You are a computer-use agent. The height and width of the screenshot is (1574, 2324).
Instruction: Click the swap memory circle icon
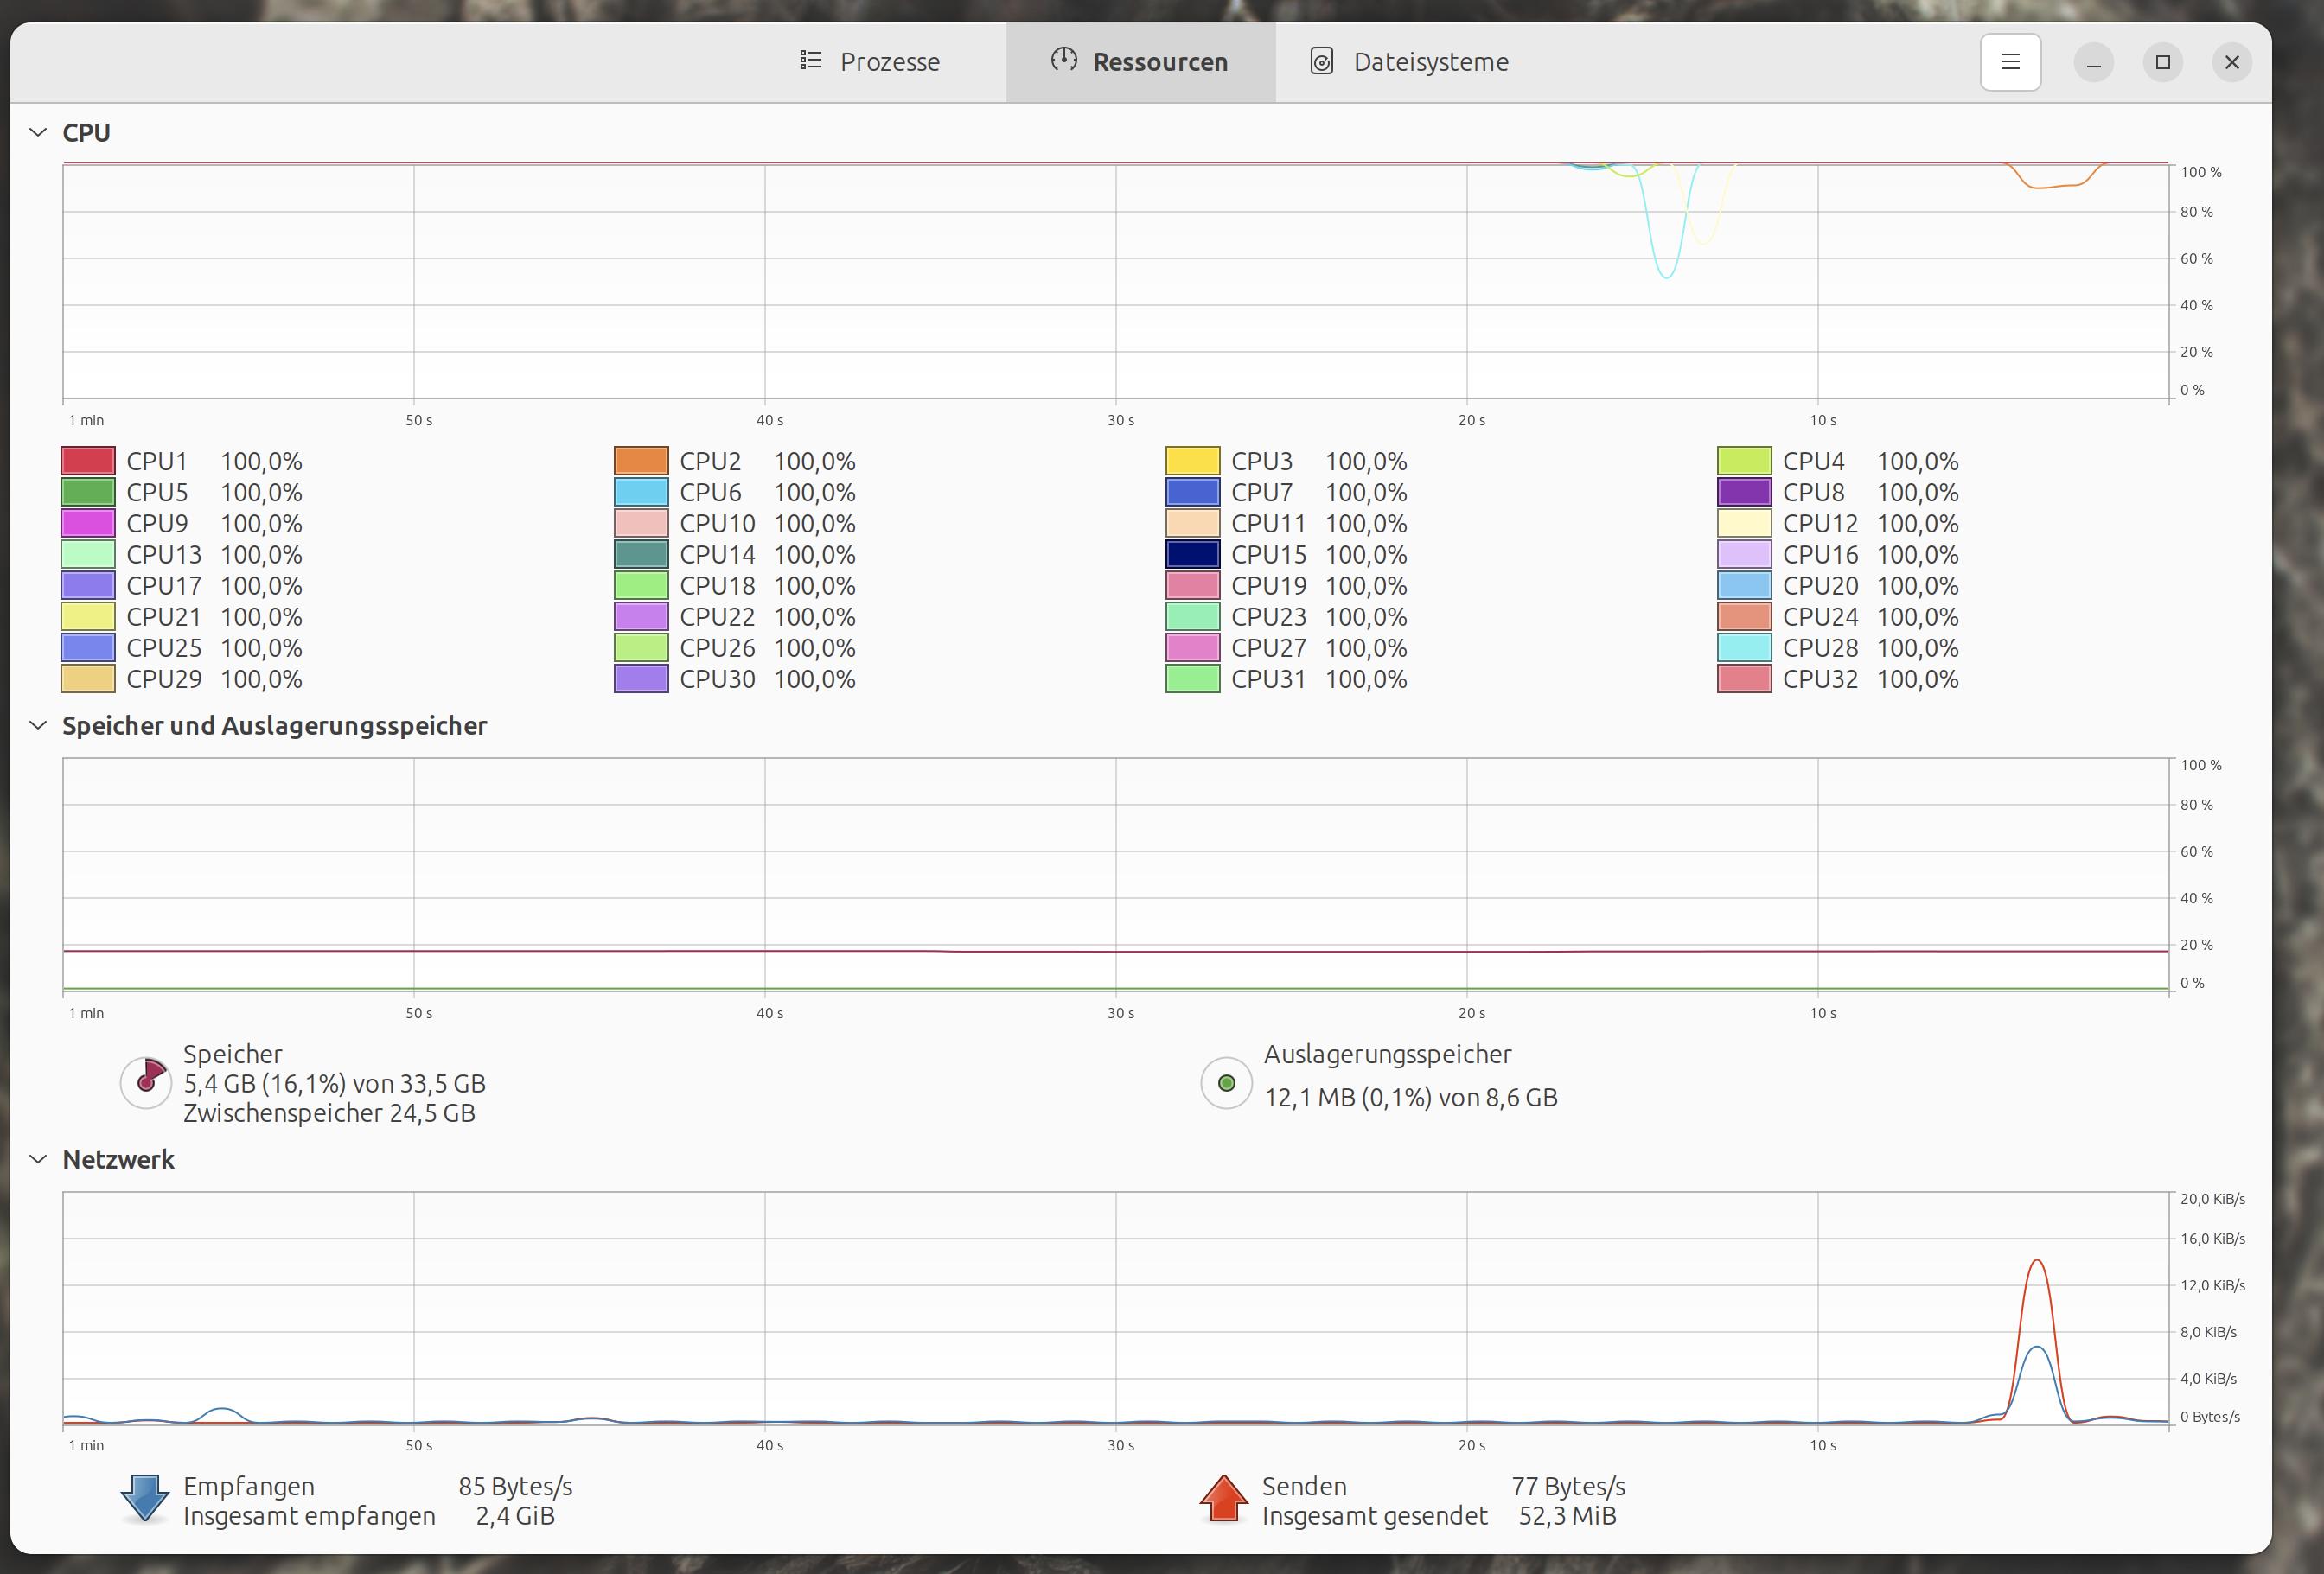pos(1226,1083)
